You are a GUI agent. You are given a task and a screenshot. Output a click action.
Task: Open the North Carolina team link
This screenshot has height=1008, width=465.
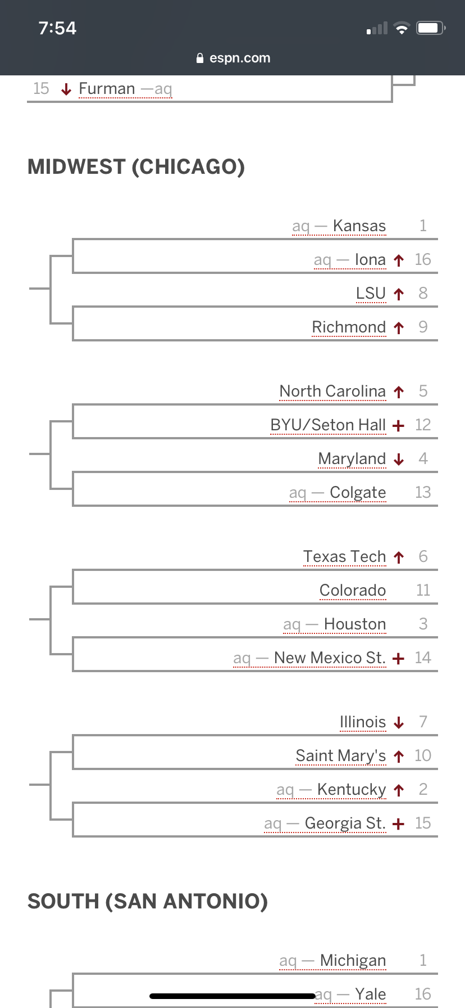coord(332,391)
